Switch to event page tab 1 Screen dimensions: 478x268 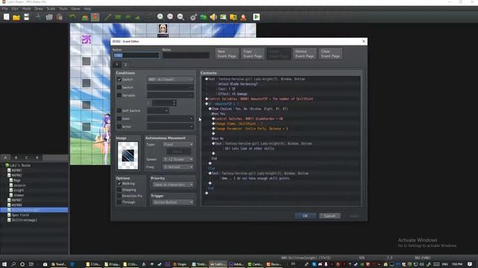(x=117, y=65)
